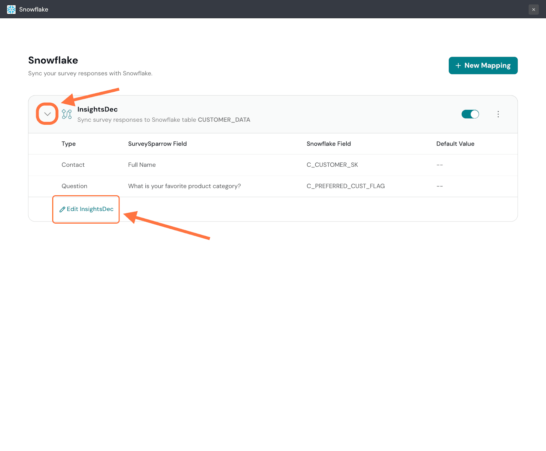Viewport: 546px width, 451px height.
Task: Select the C_PREFERRED_CUST_FLAG field cell
Action: coord(345,186)
